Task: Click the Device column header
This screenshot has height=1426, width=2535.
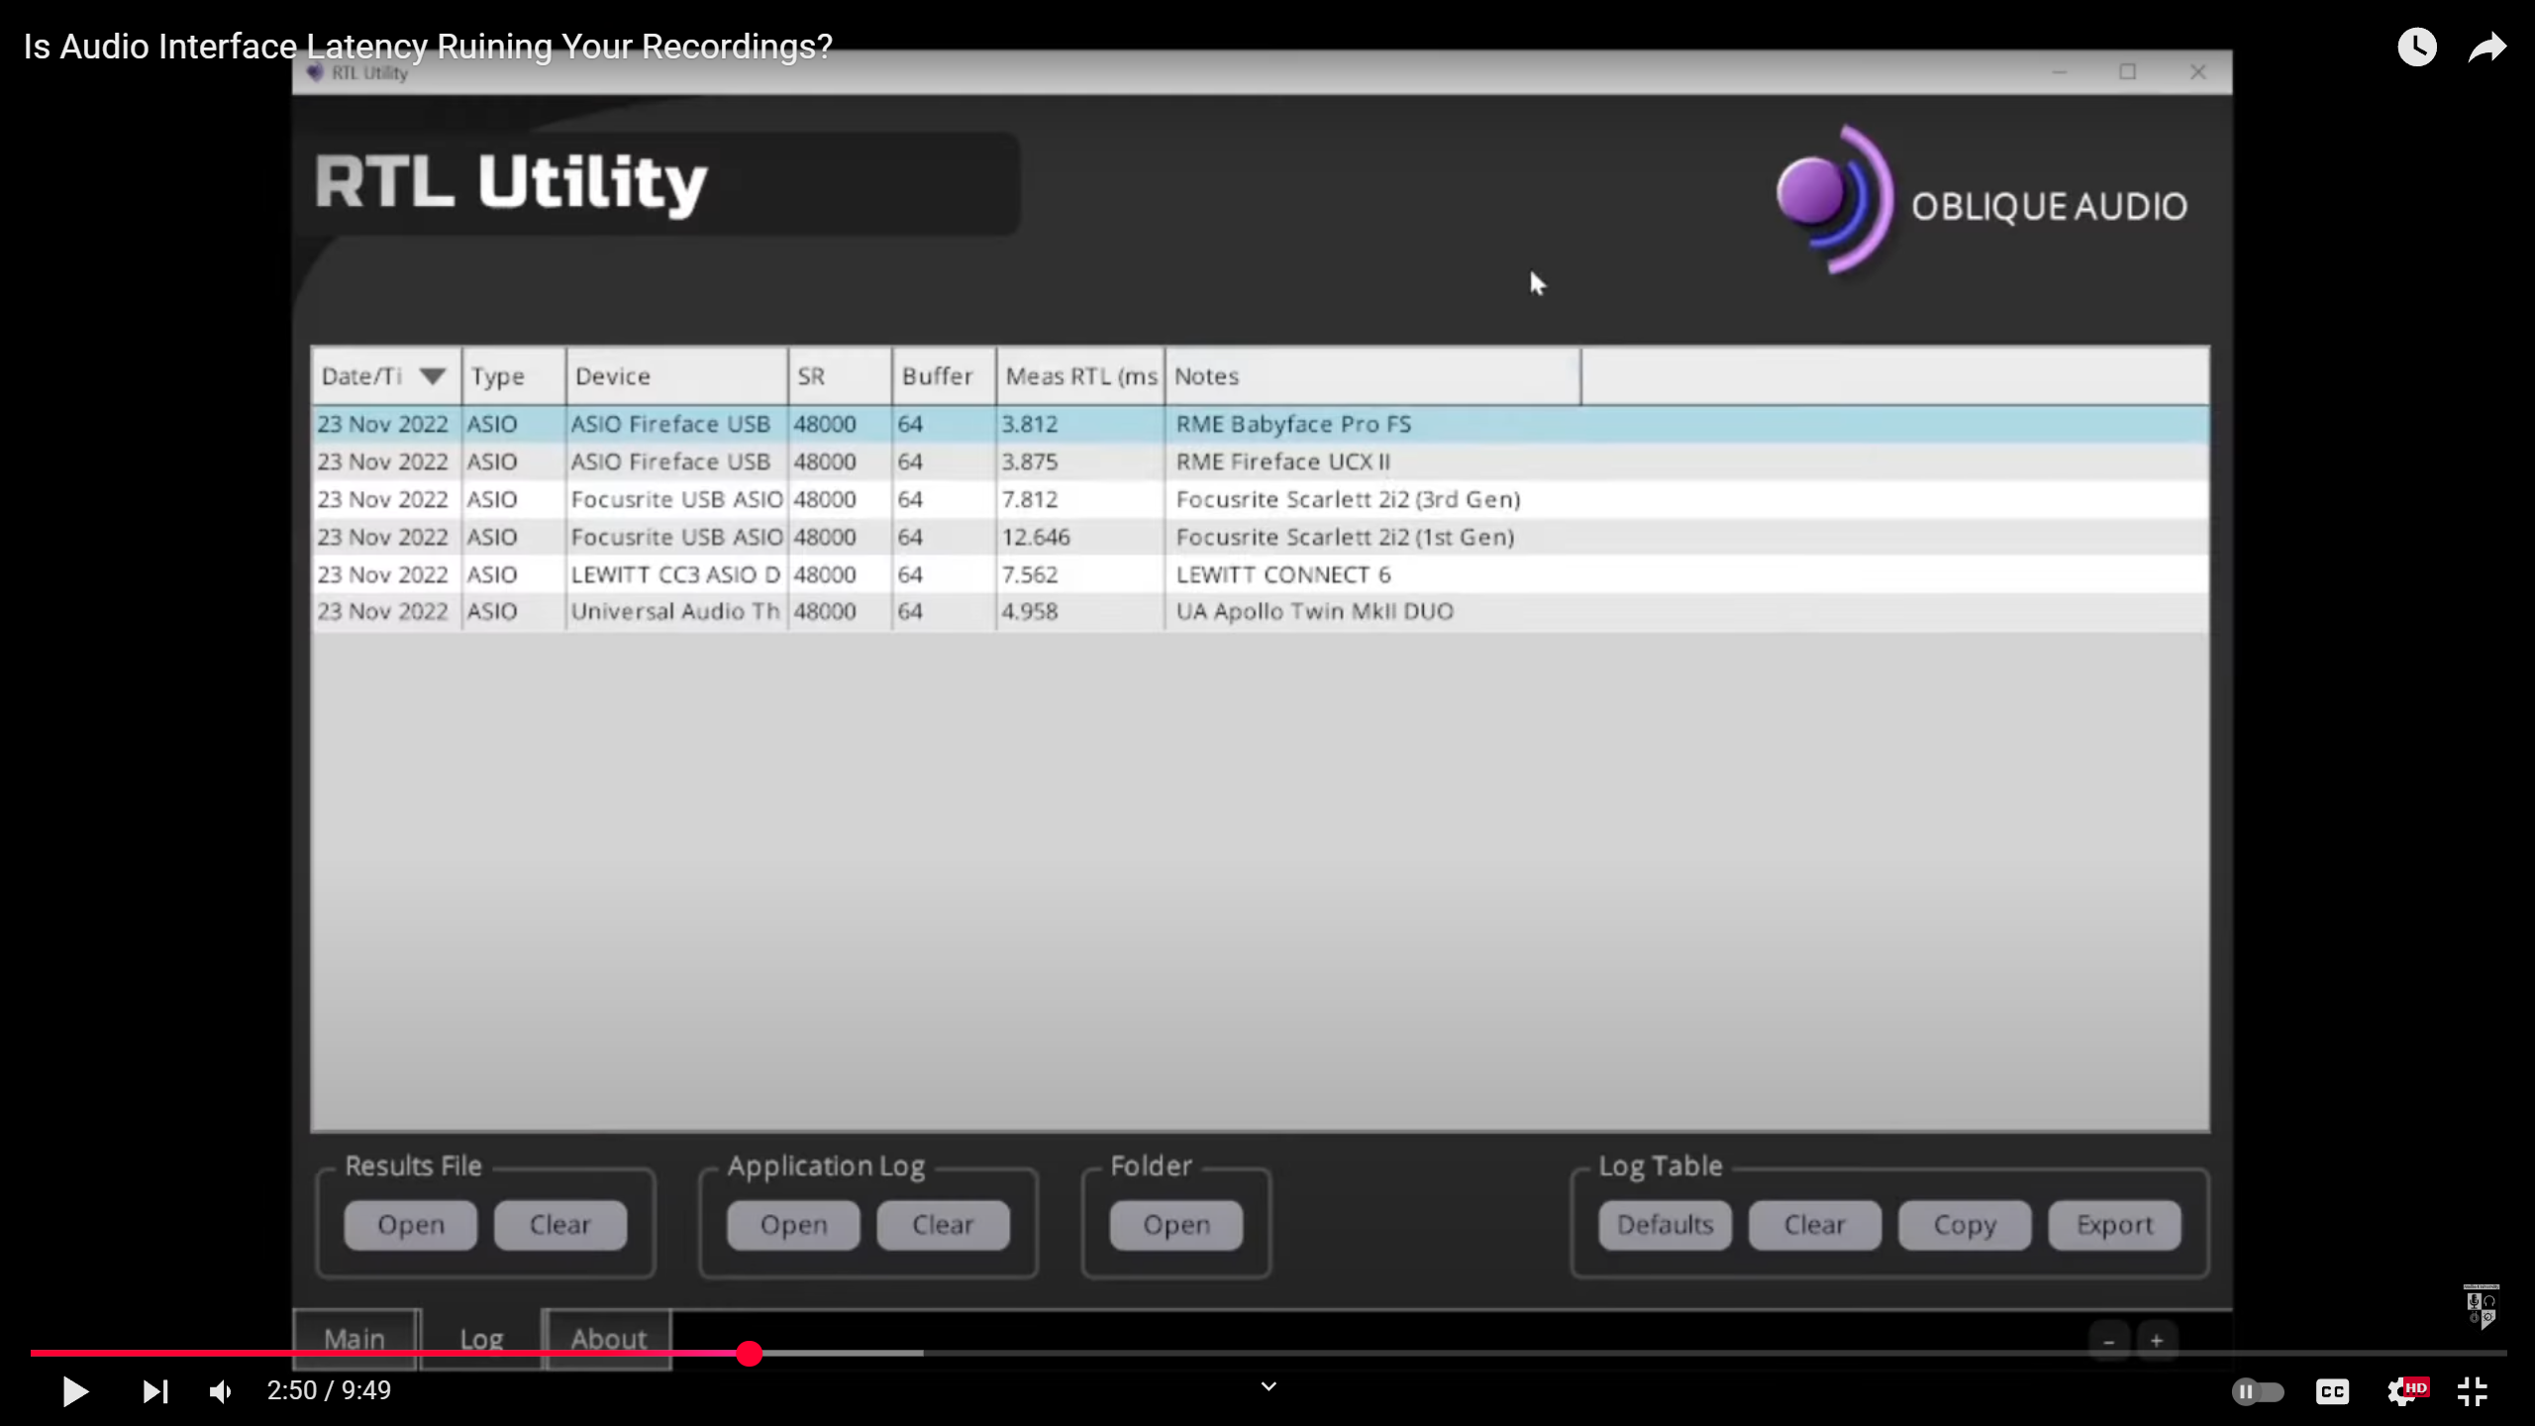Action: pos(676,376)
